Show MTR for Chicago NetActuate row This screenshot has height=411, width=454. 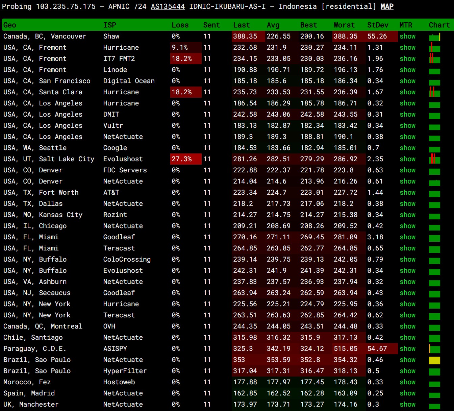407,226
